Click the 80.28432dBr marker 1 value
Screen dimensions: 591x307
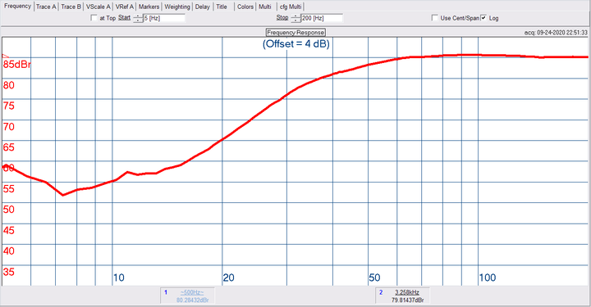point(192,300)
